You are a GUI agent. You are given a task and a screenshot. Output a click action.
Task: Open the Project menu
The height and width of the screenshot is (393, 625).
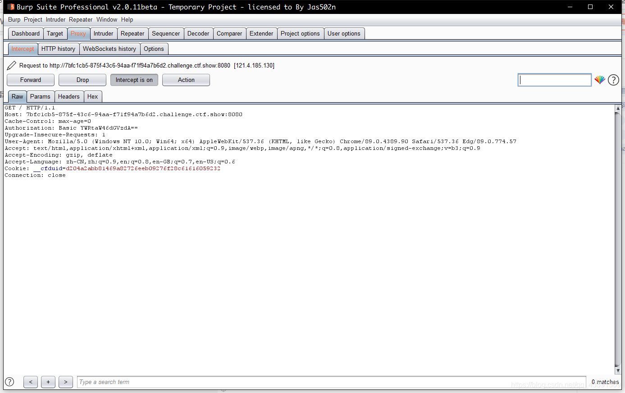[33, 19]
